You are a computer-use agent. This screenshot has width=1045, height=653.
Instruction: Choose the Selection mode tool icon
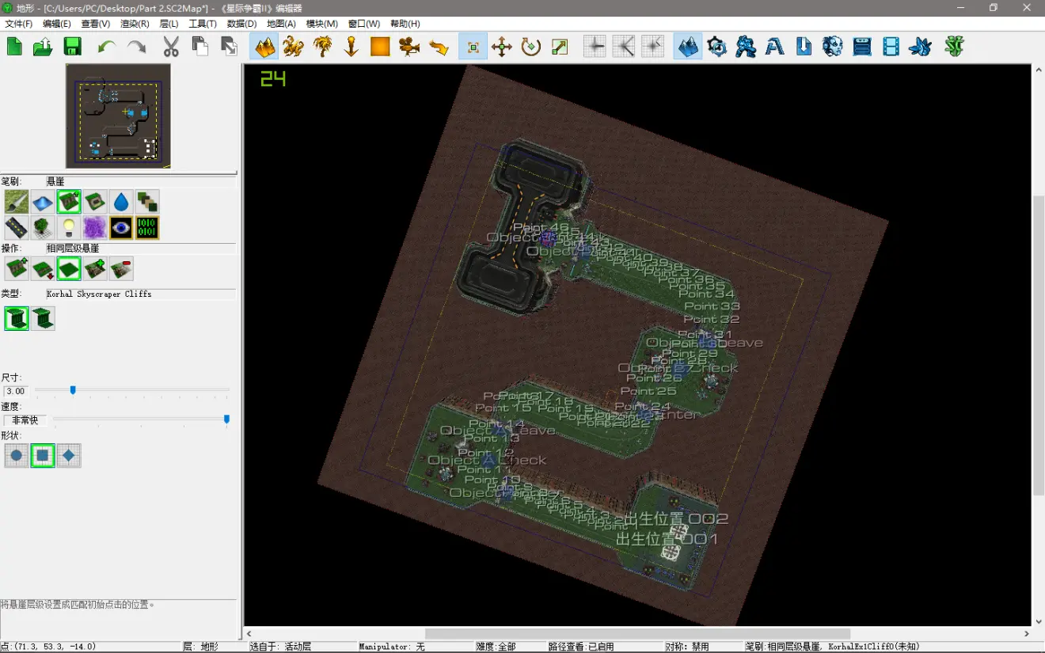(473, 47)
